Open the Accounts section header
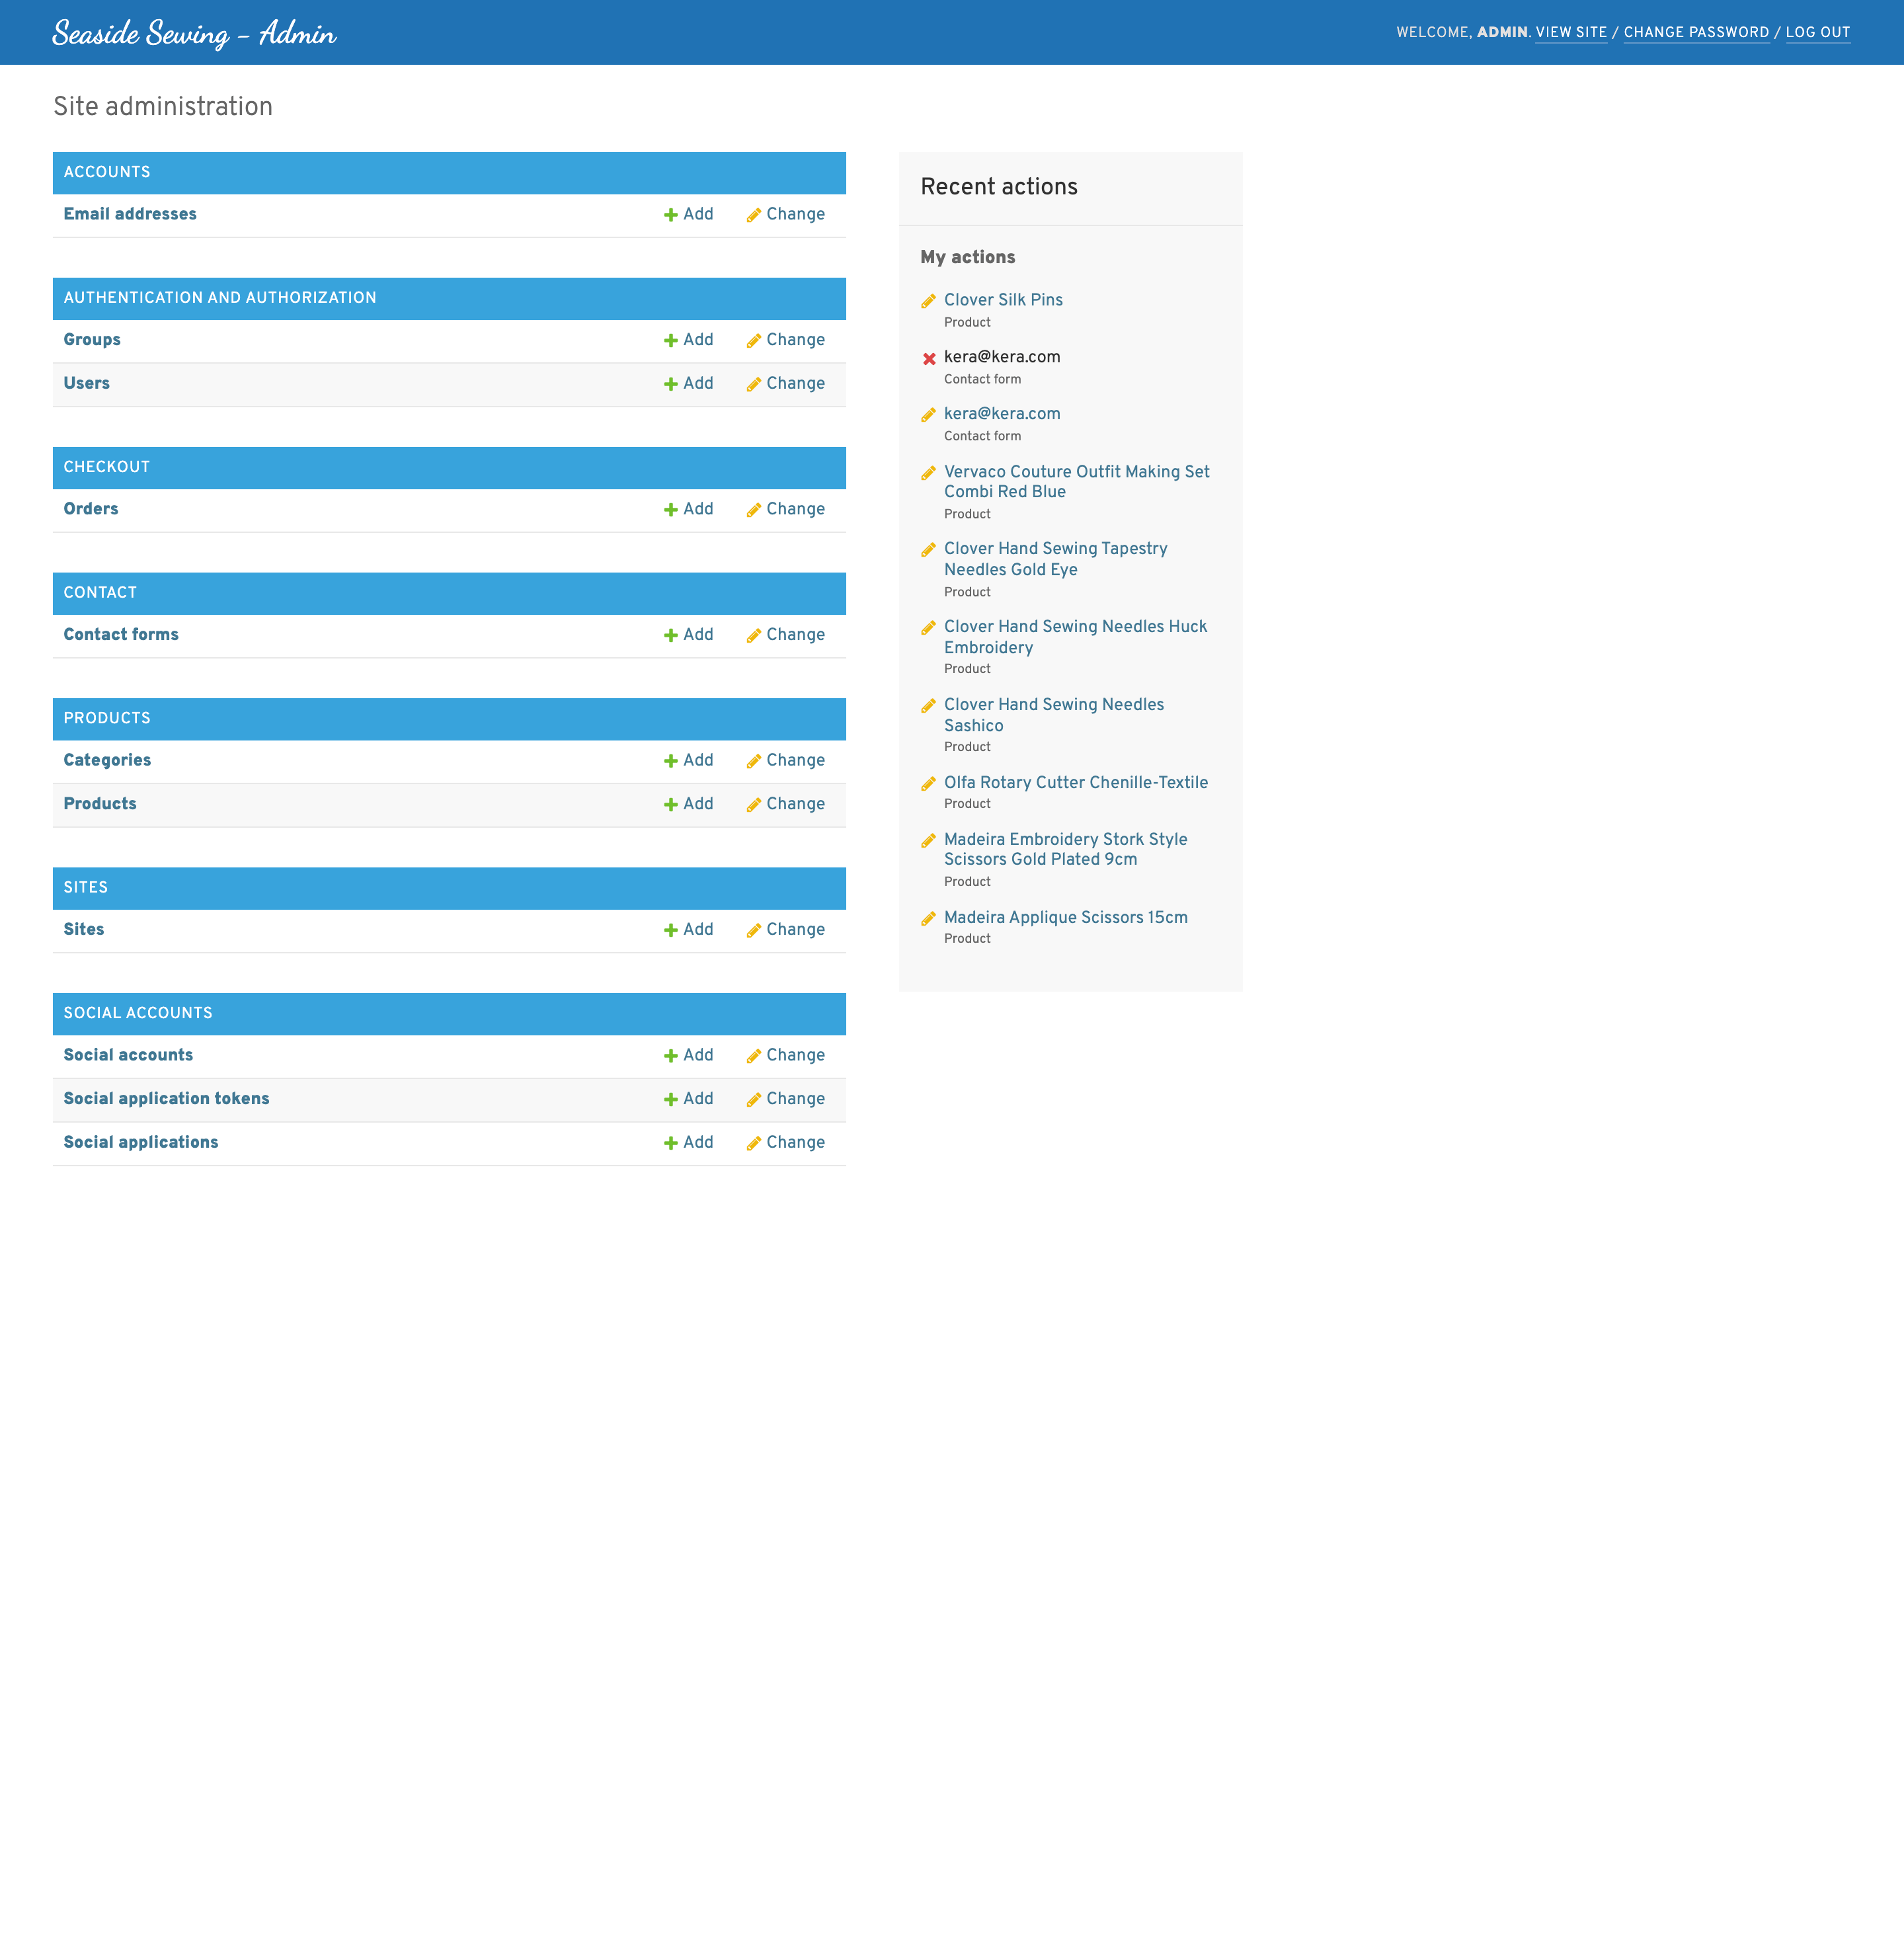Screen dimensions: 1904x1957 (x=107, y=172)
